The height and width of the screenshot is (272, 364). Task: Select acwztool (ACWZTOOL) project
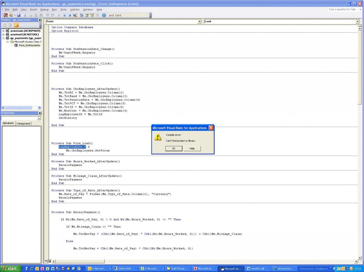(24, 35)
